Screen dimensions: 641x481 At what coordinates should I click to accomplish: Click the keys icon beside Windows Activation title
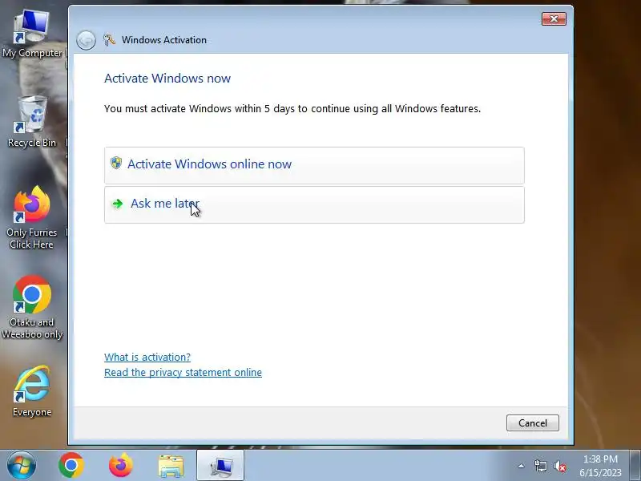point(109,39)
